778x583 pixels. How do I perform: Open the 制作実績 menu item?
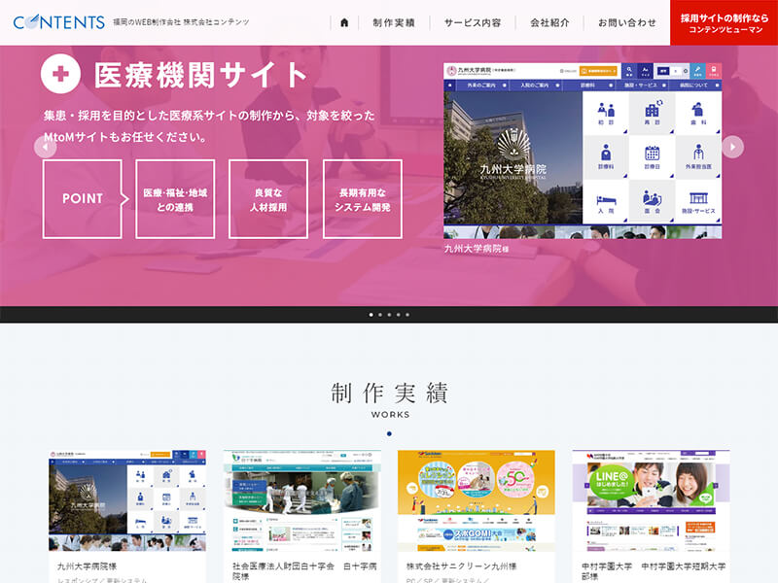tap(394, 22)
